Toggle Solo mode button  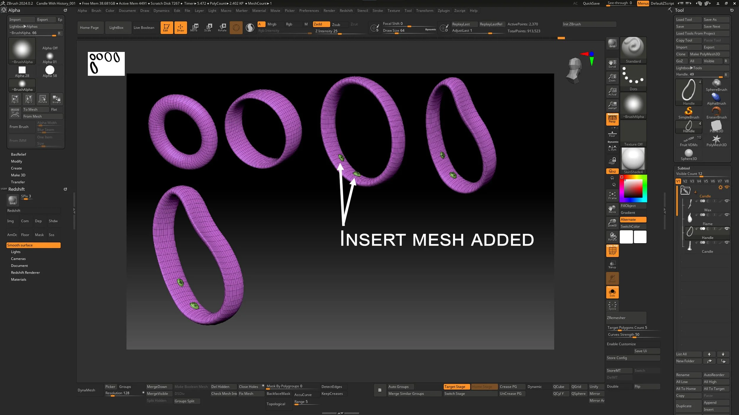[x=612, y=293]
